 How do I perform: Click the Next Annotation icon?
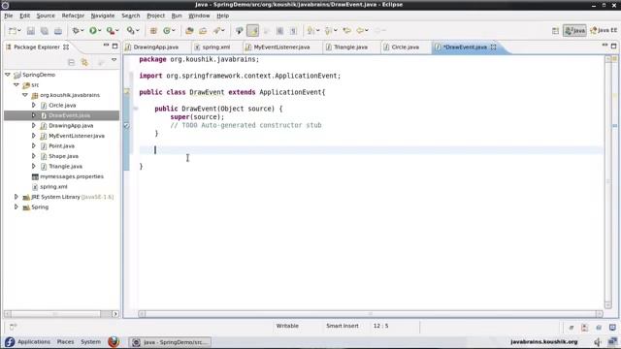coord(310,30)
